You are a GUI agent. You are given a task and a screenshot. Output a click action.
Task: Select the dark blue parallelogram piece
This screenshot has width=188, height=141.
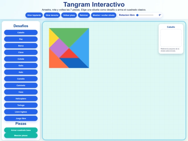coord(74,63)
